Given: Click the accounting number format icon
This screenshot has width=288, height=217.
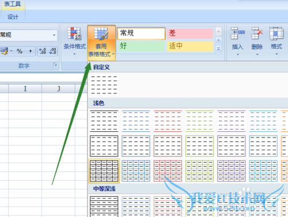Looking at the screenshot, I should click(x=4, y=51).
